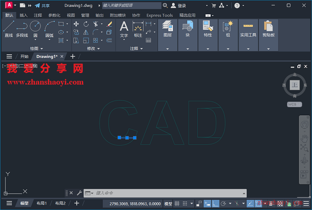Toggle Ortho mode in status bar
This screenshot has height=210, width=312.
coord(216,204)
